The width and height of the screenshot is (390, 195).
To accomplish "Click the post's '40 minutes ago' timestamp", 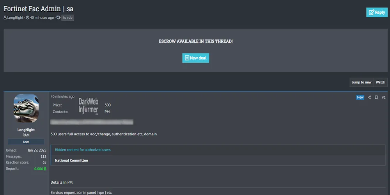I will (x=62, y=96).
